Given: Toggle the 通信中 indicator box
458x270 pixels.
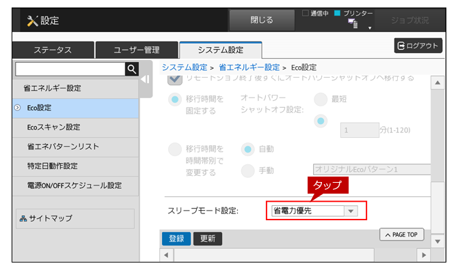Looking at the screenshot, I should click(306, 13).
